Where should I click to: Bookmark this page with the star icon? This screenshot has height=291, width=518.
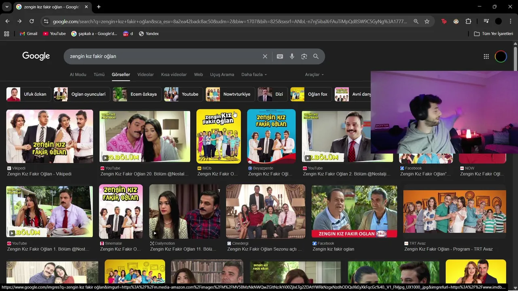[427, 21]
